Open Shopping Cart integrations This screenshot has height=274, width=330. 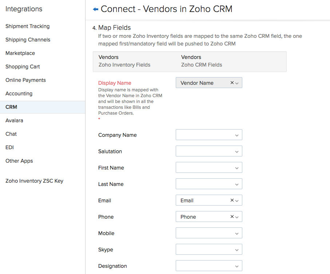pyautogui.click(x=23, y=67)
